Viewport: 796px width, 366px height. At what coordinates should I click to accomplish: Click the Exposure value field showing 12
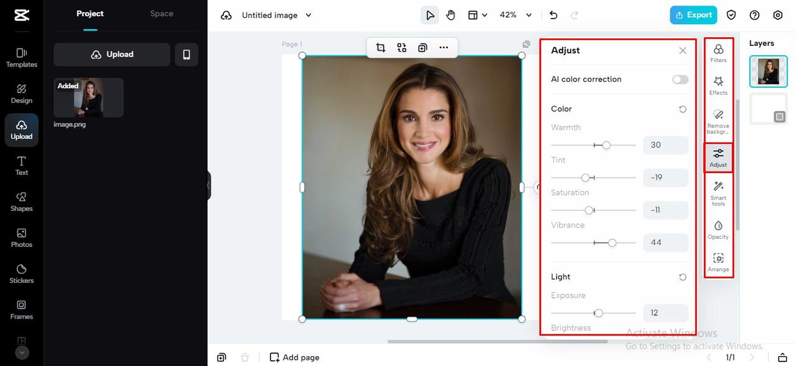coord(665,313)
